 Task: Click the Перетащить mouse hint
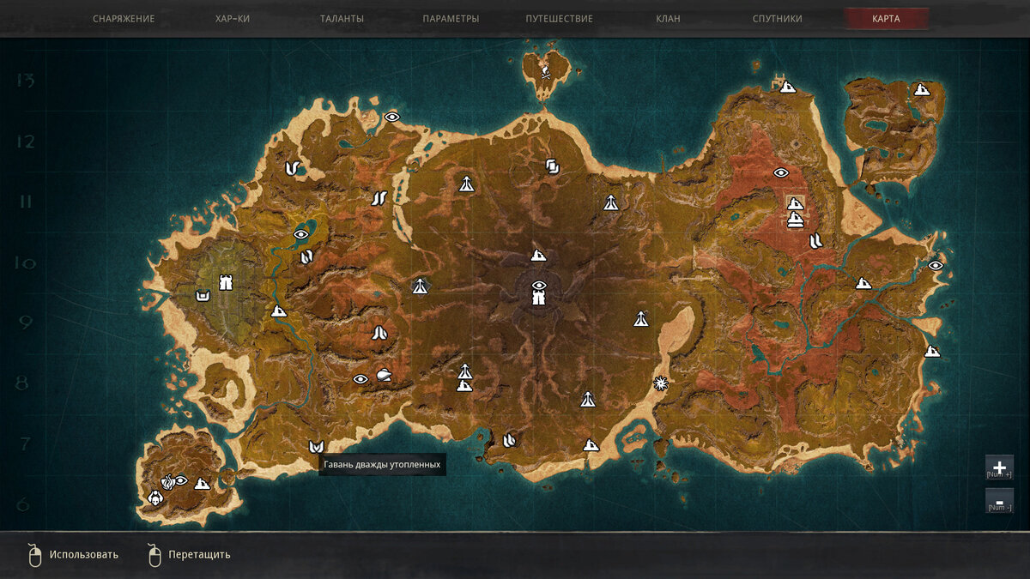tap(189, 555)
